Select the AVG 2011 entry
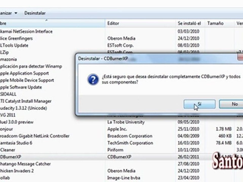The image size is (243, 182). coord(8,115)
